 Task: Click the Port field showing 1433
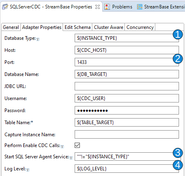click(x=127, y=62)
